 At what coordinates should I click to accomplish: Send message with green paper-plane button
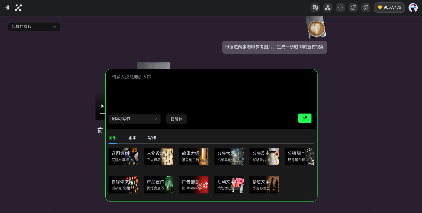point(305,118)
